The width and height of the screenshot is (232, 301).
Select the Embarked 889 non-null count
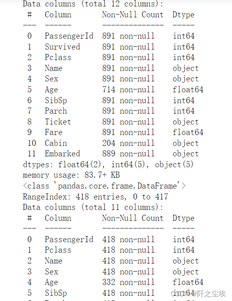click(x=128, y=154)
